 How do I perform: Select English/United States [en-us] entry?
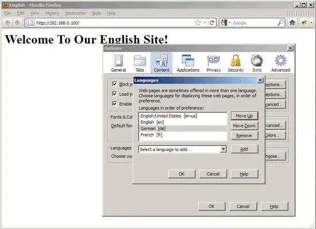pos(183,116)
